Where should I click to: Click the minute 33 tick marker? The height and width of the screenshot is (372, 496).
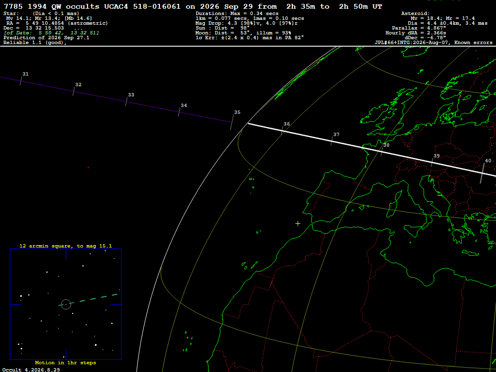click(126, 102)
